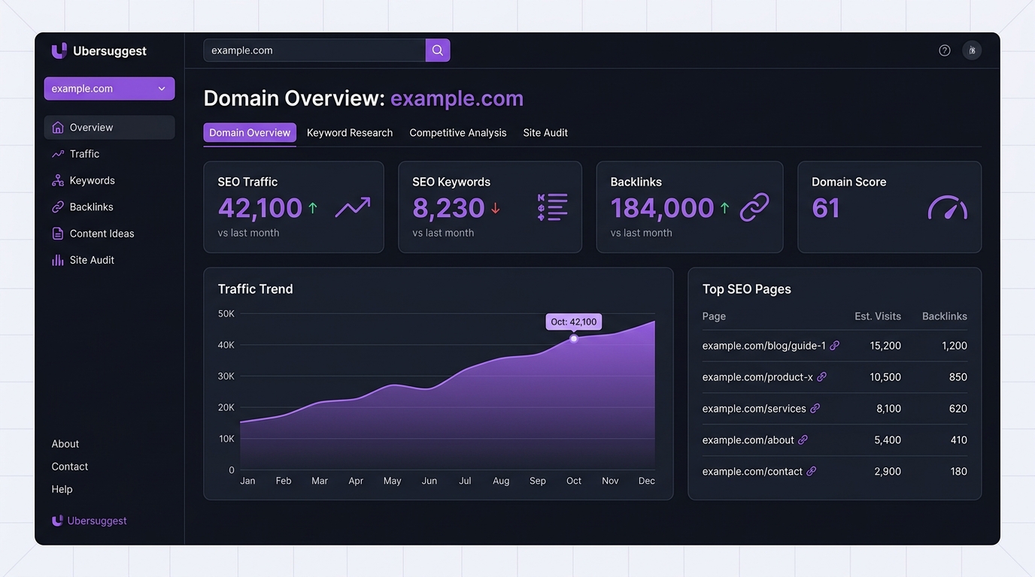Click link icon next to example.com/contact
This screenshot has height=577, width=1035.
[x=811, y=472]
